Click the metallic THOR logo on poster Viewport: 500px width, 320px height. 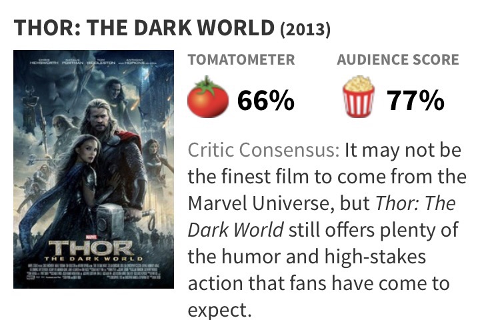pyautogui.click(x=91, y=247)
